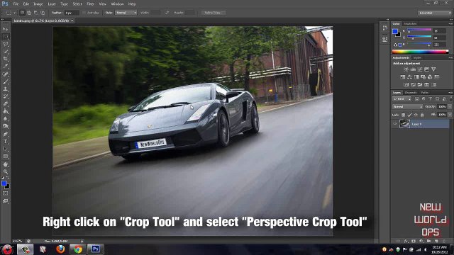The image size is (454, 255).
Task: Choose Add to selection mode
Action: [29, 13]
